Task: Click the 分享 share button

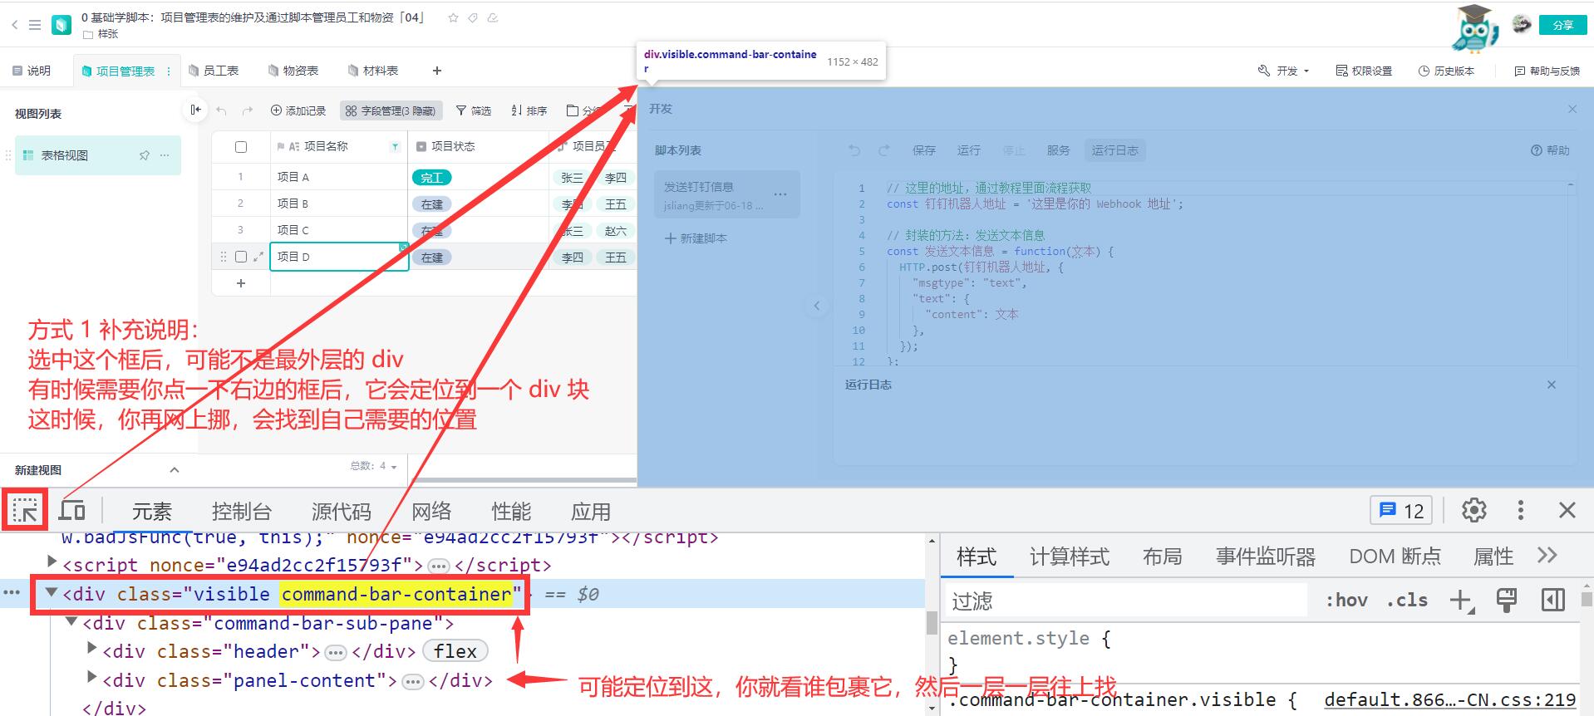Action: 1562,25
